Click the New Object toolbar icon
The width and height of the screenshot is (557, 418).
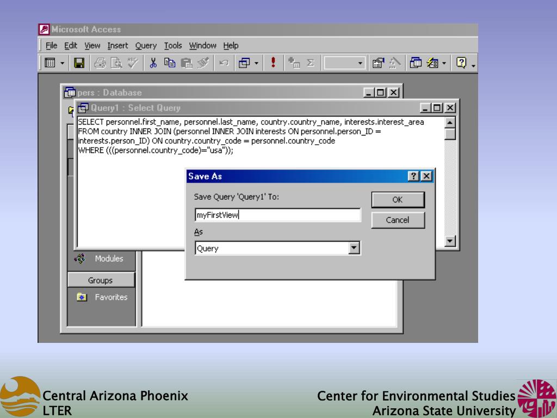[432, 63]
